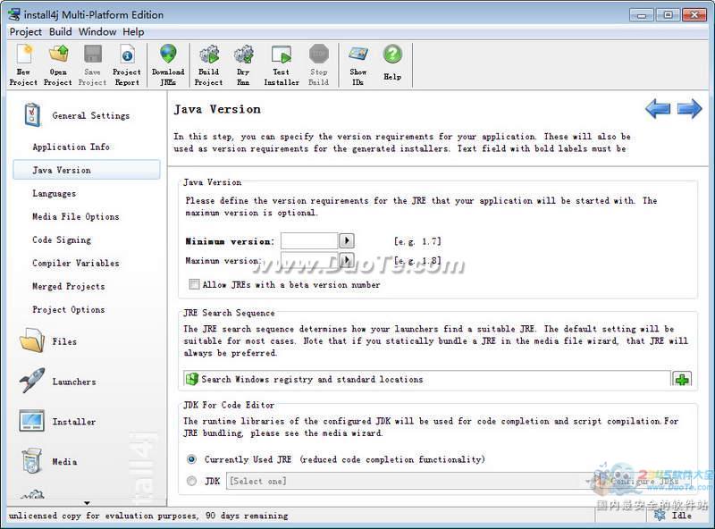Screen dimensions: 715x529
Task: Click the Show IDs toolbar icon
Action: click(x=358, y=64)
